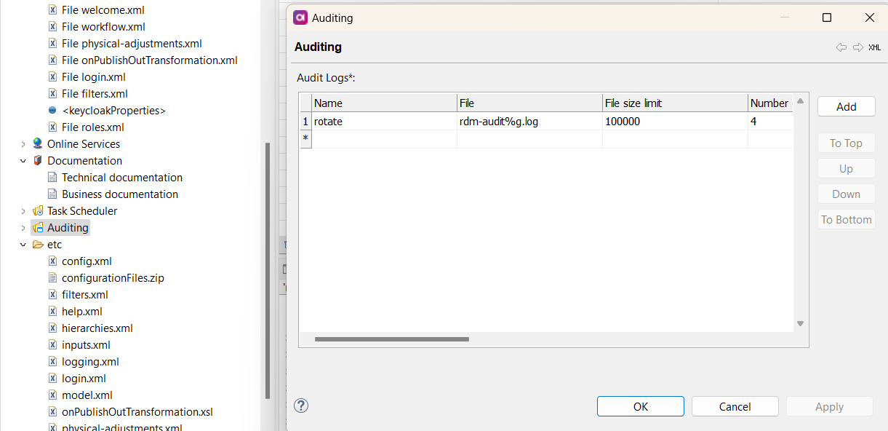
Task: Click the Documentation book icon
Action: pos(38,160)
